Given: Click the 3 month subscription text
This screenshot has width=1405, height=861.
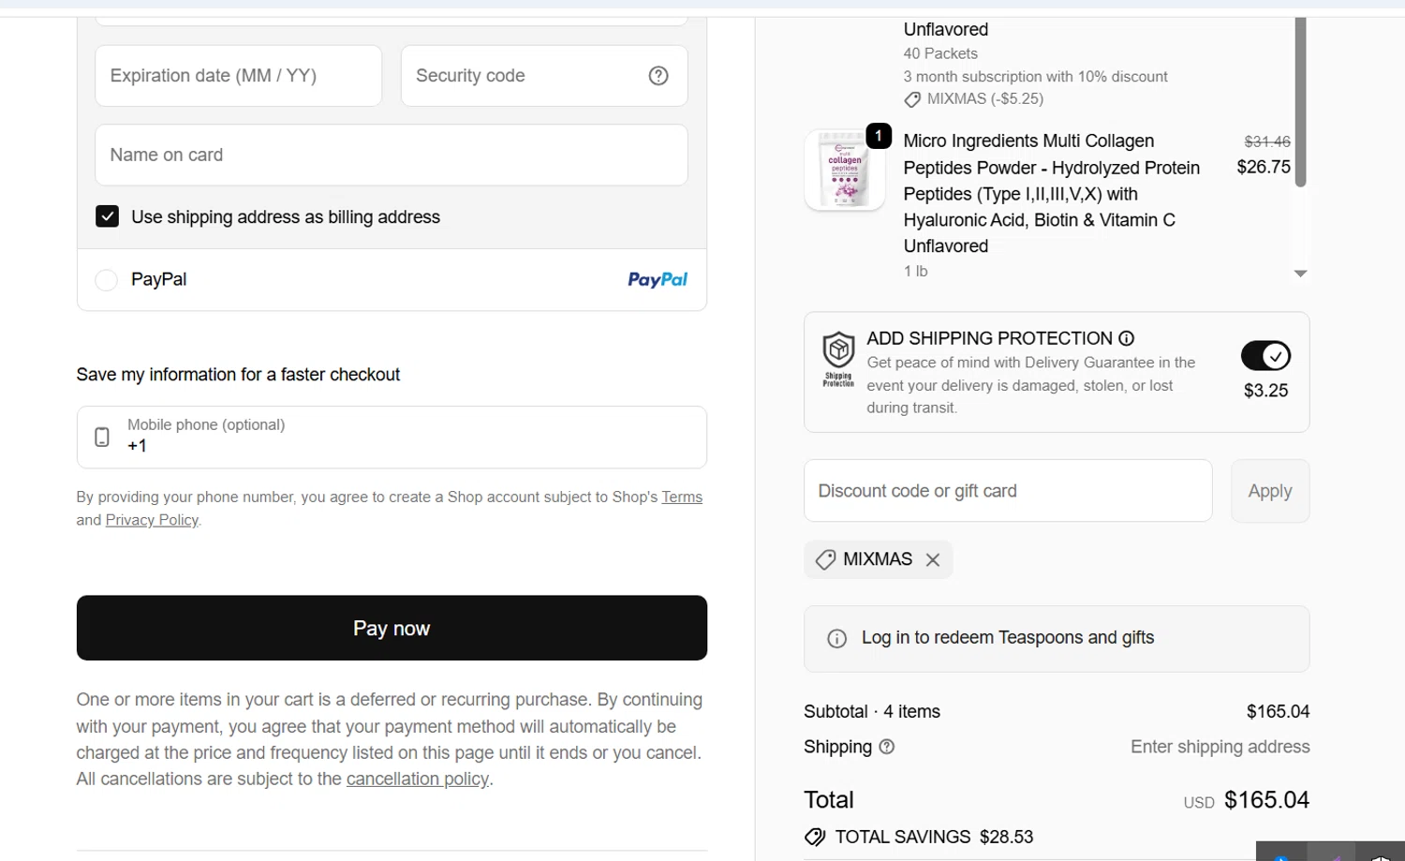Looking at the screenshot, I should (x=1035, y=76).
